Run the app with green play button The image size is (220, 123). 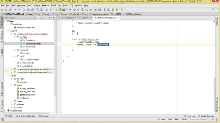coord(70,10)
